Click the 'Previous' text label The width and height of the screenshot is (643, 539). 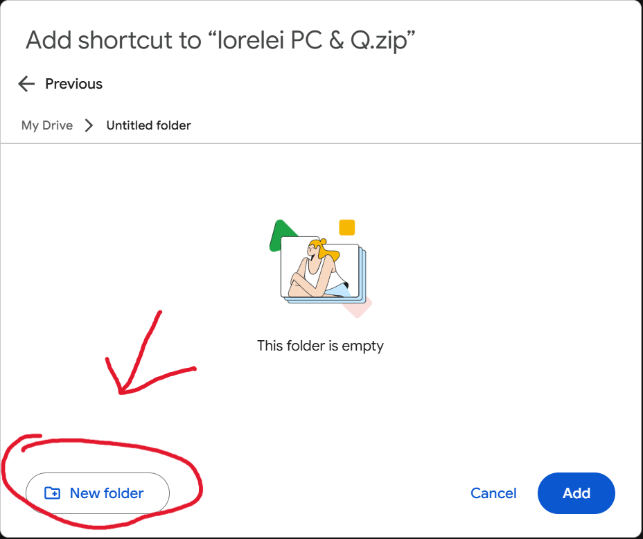click(x=74, y=84)
